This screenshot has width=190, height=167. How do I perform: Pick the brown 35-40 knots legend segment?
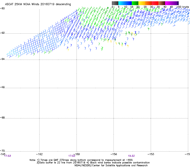(162, 3)
